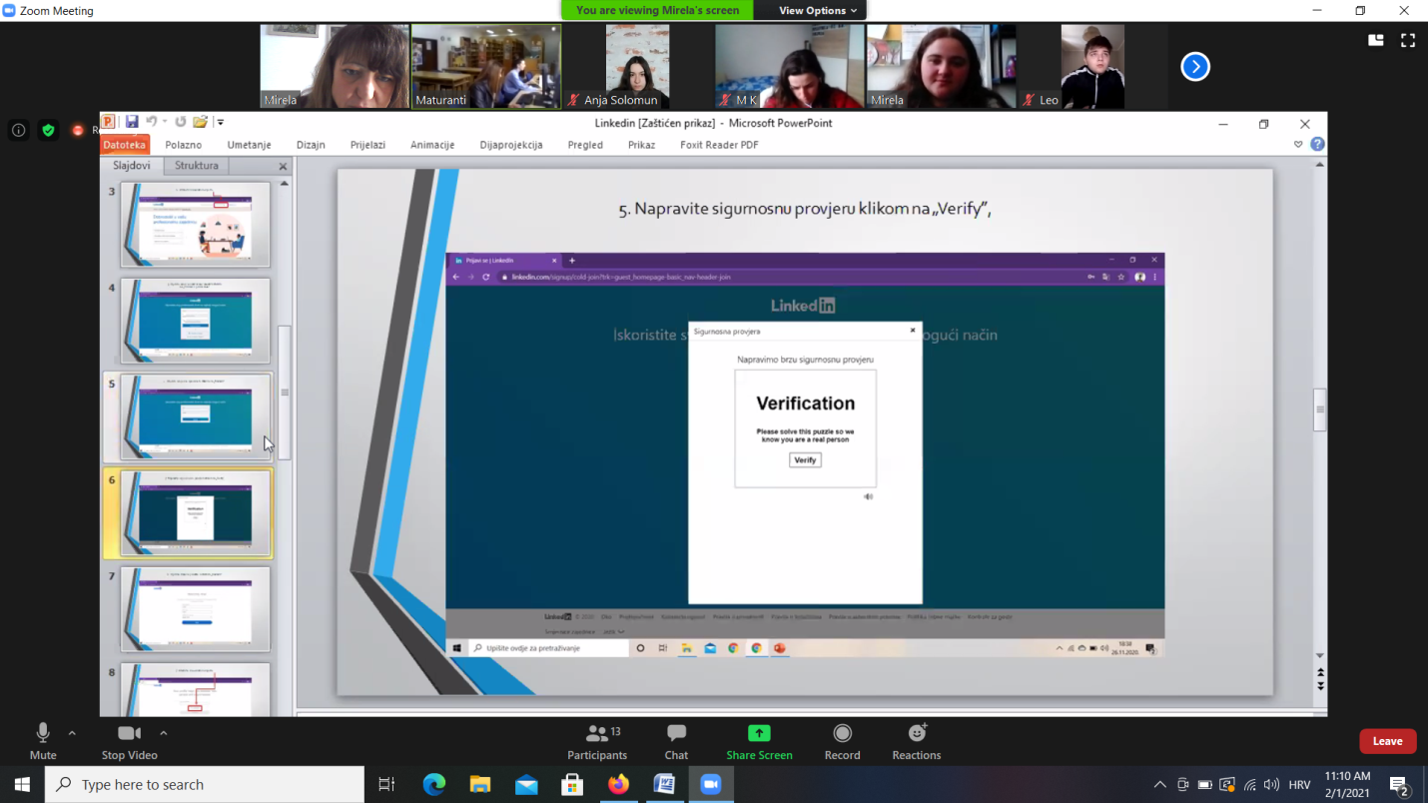Open the Polazno ribbon tab
This screenshot has width=1428, height=803.
point(184,145)
